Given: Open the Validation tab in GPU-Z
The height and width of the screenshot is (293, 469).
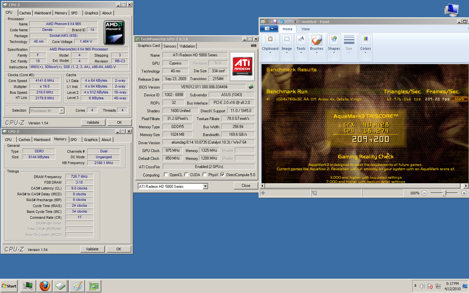Looking at the screenshot, I should pyautogui.click(x=187, y=46).
